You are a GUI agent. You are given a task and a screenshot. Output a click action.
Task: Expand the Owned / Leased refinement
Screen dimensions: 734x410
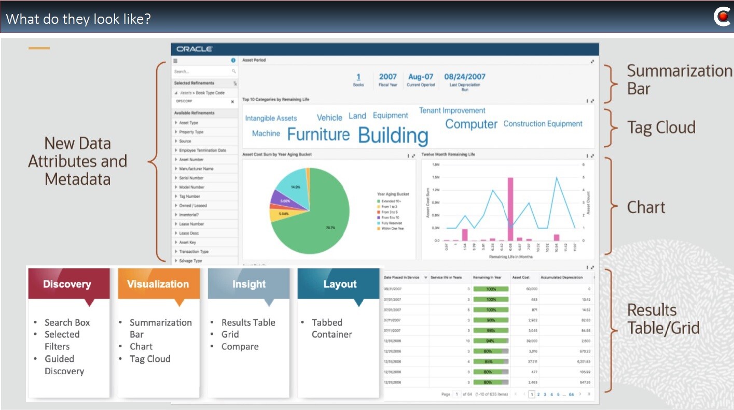[176, 206]
